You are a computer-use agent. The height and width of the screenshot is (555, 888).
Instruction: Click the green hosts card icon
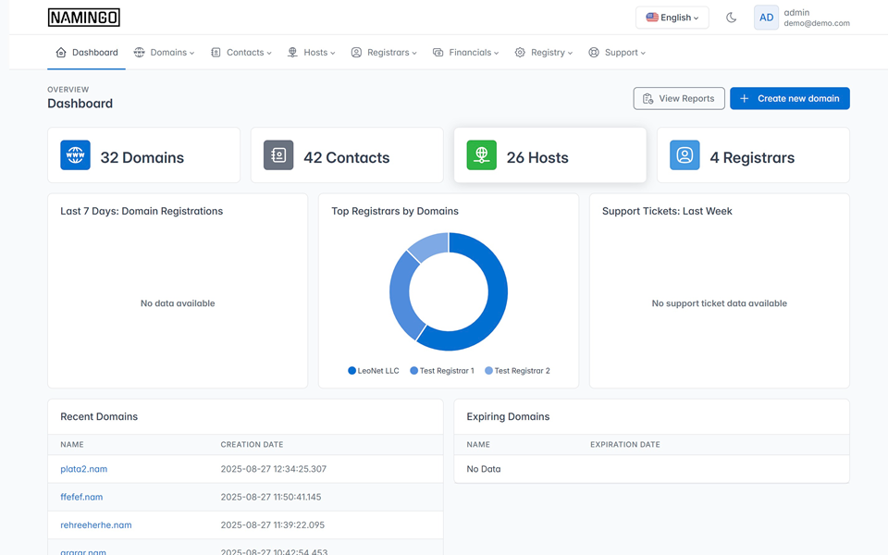481,155
